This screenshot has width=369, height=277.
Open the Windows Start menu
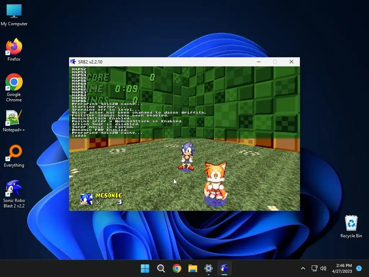145,268
